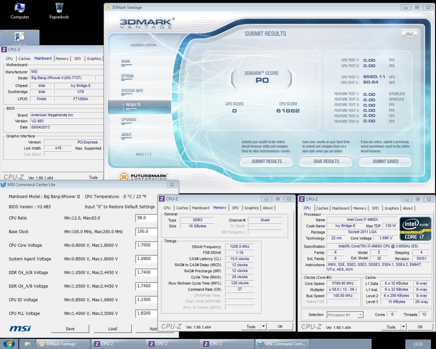Image resolution: width=436 pixels, height=349 pixels.
Task: Switch to CPU tab in Mainboard CPU-Z window
Action: (x=10, y=59)
